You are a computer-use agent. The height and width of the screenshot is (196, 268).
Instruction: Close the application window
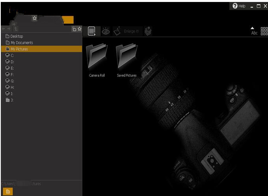pos(265,6)
